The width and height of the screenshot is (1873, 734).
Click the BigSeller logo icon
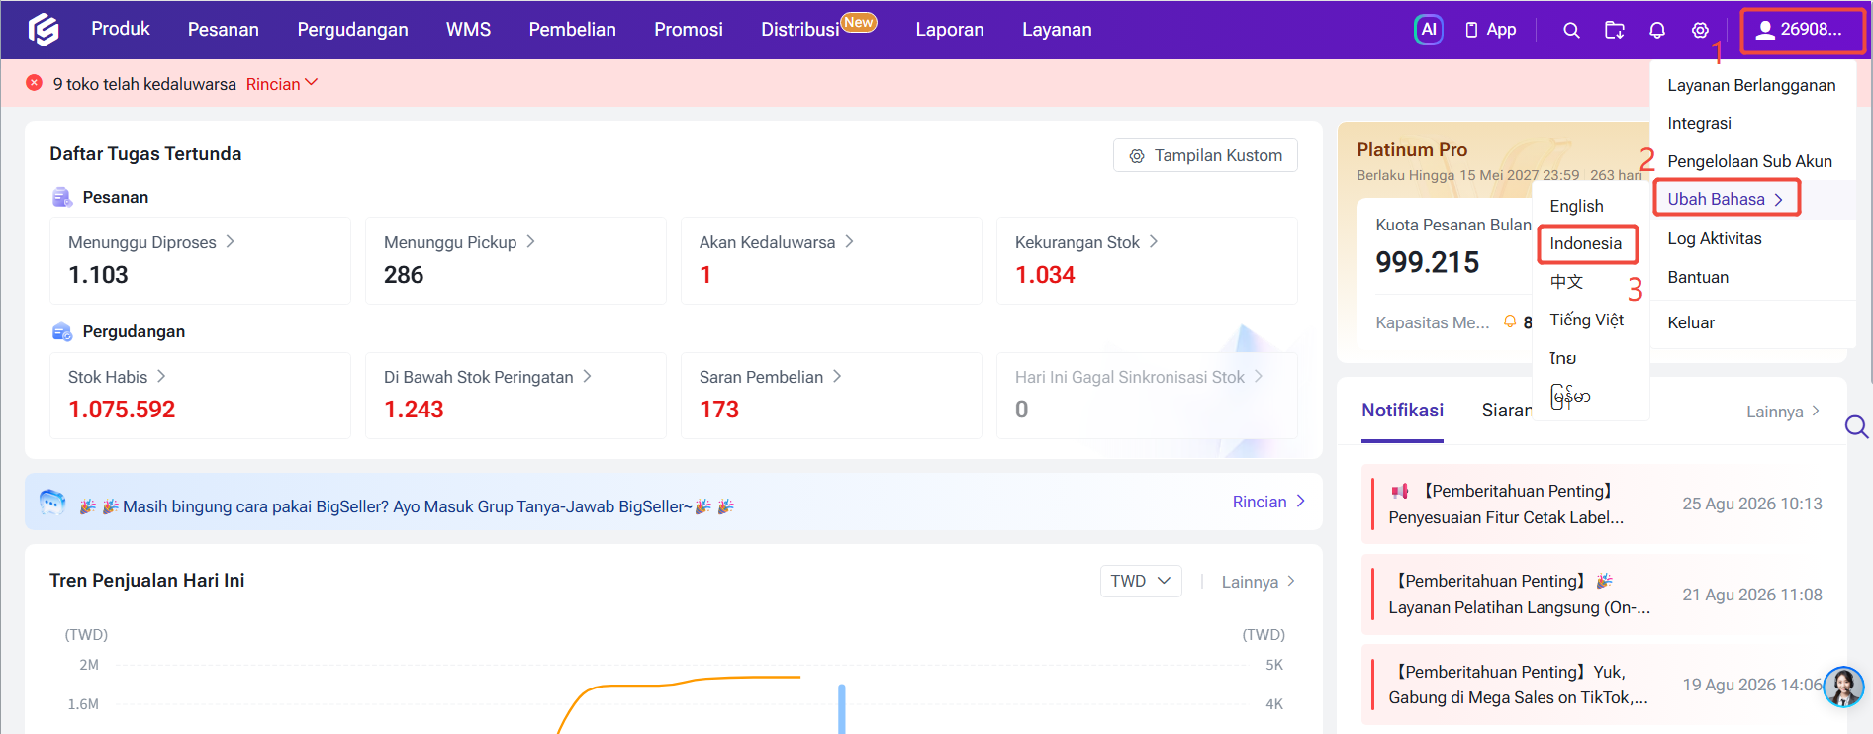pos(44,30)
